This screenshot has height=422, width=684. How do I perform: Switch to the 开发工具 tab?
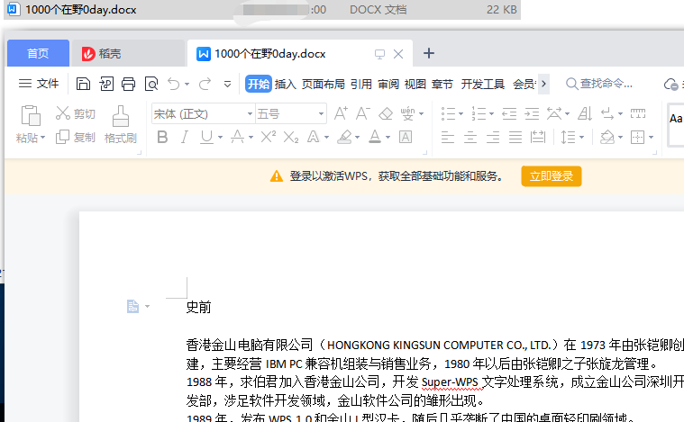point(483,84)
